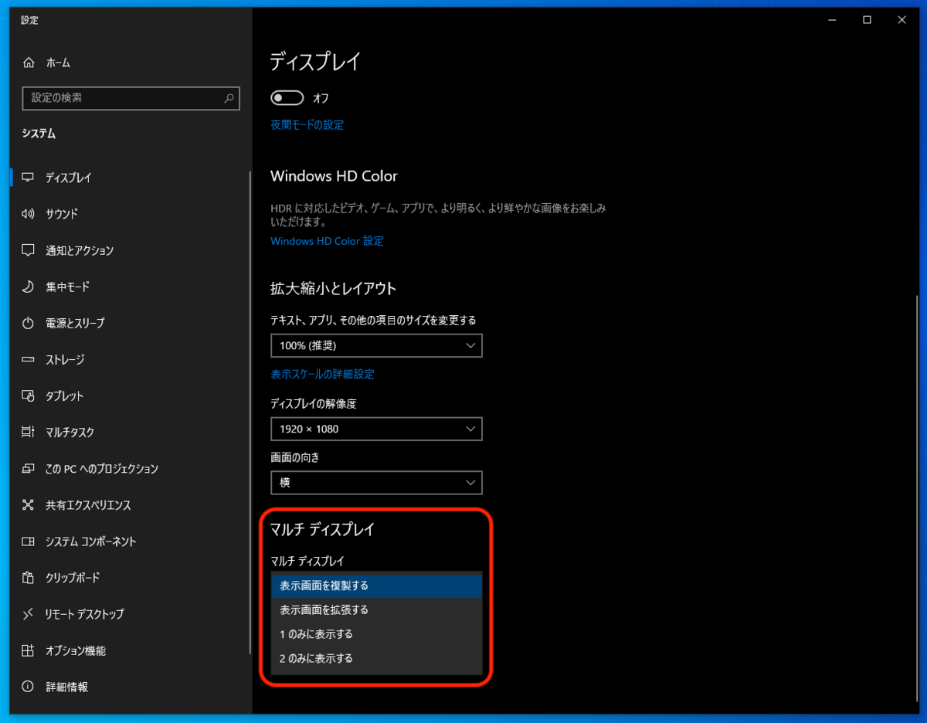This screenshot has width=927, height=723.
Task: Click the System components (システム コンポーネント) icon
Action: [29, 541]
